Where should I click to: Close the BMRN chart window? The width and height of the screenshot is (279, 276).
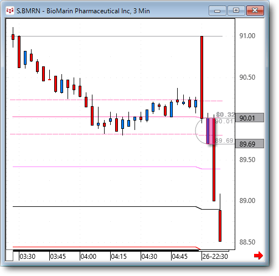(x=255, y=11)
